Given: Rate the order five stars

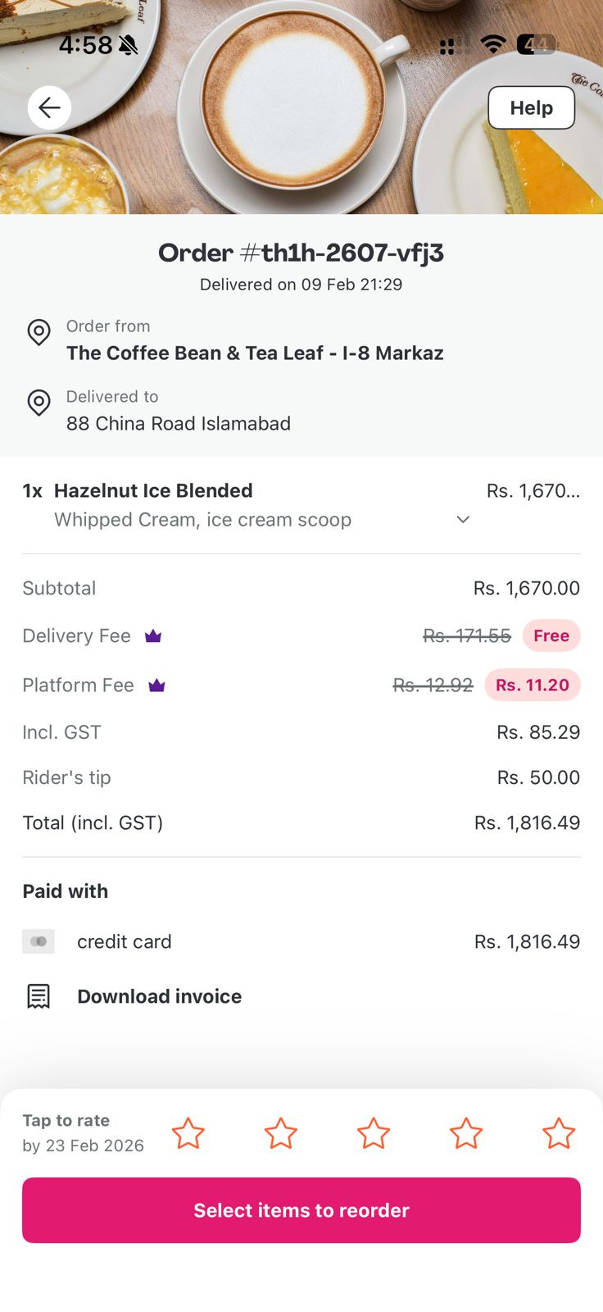Looking at the screenshot, I should click(x=558, y=1133).
